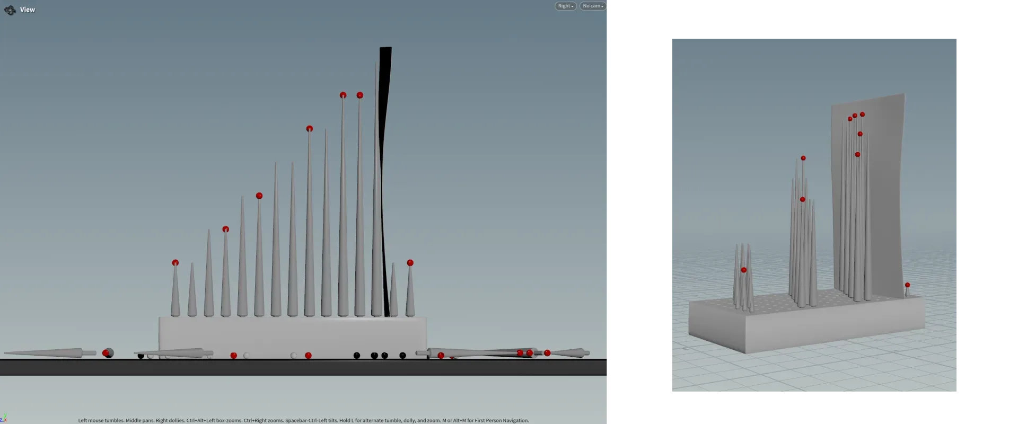Open the No cam camera dropdown

[593, 6]
